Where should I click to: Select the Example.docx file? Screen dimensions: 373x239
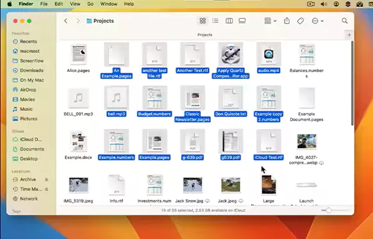[78, 146]
